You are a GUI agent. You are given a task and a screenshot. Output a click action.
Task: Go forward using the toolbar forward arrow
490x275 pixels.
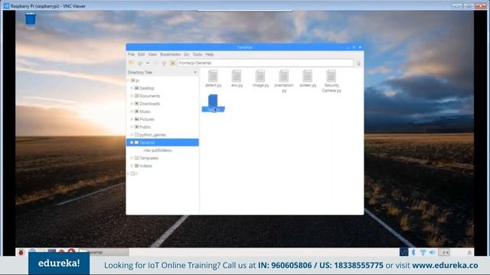coord(155,63)
